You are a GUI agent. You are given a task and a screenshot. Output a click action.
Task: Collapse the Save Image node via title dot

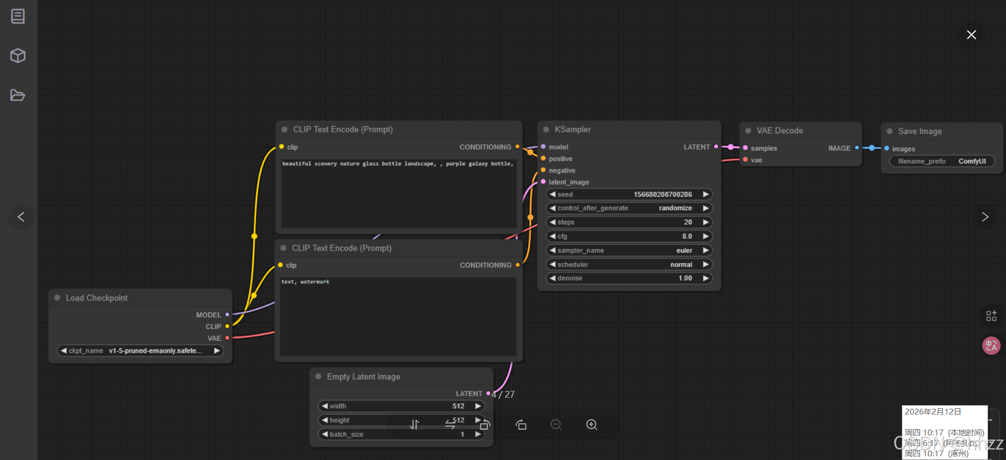(x=889, y=131)
